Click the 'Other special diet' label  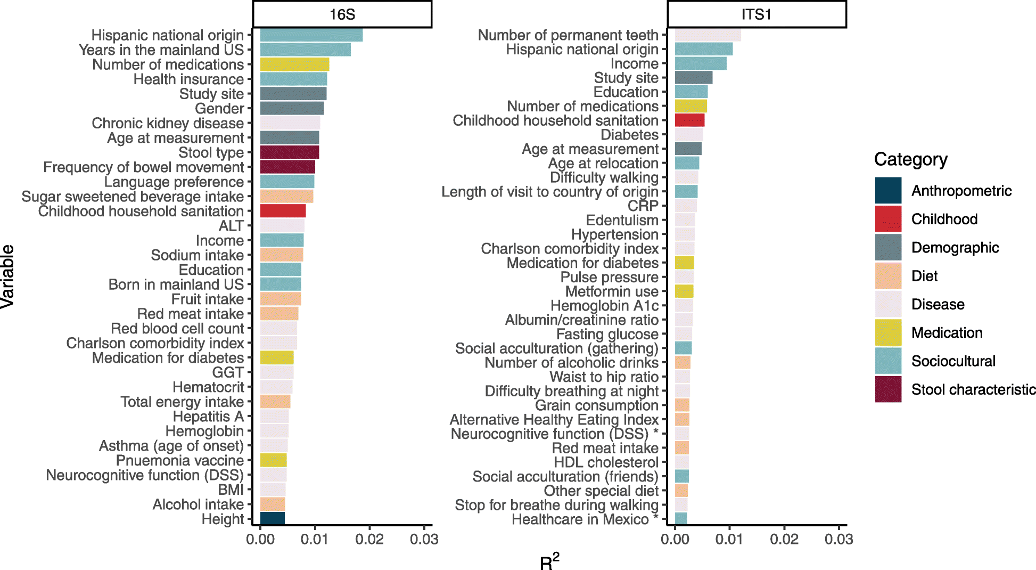pos(601,491)
